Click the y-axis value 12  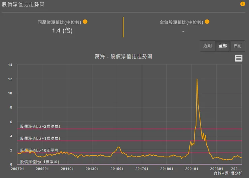tap(10, 79)
